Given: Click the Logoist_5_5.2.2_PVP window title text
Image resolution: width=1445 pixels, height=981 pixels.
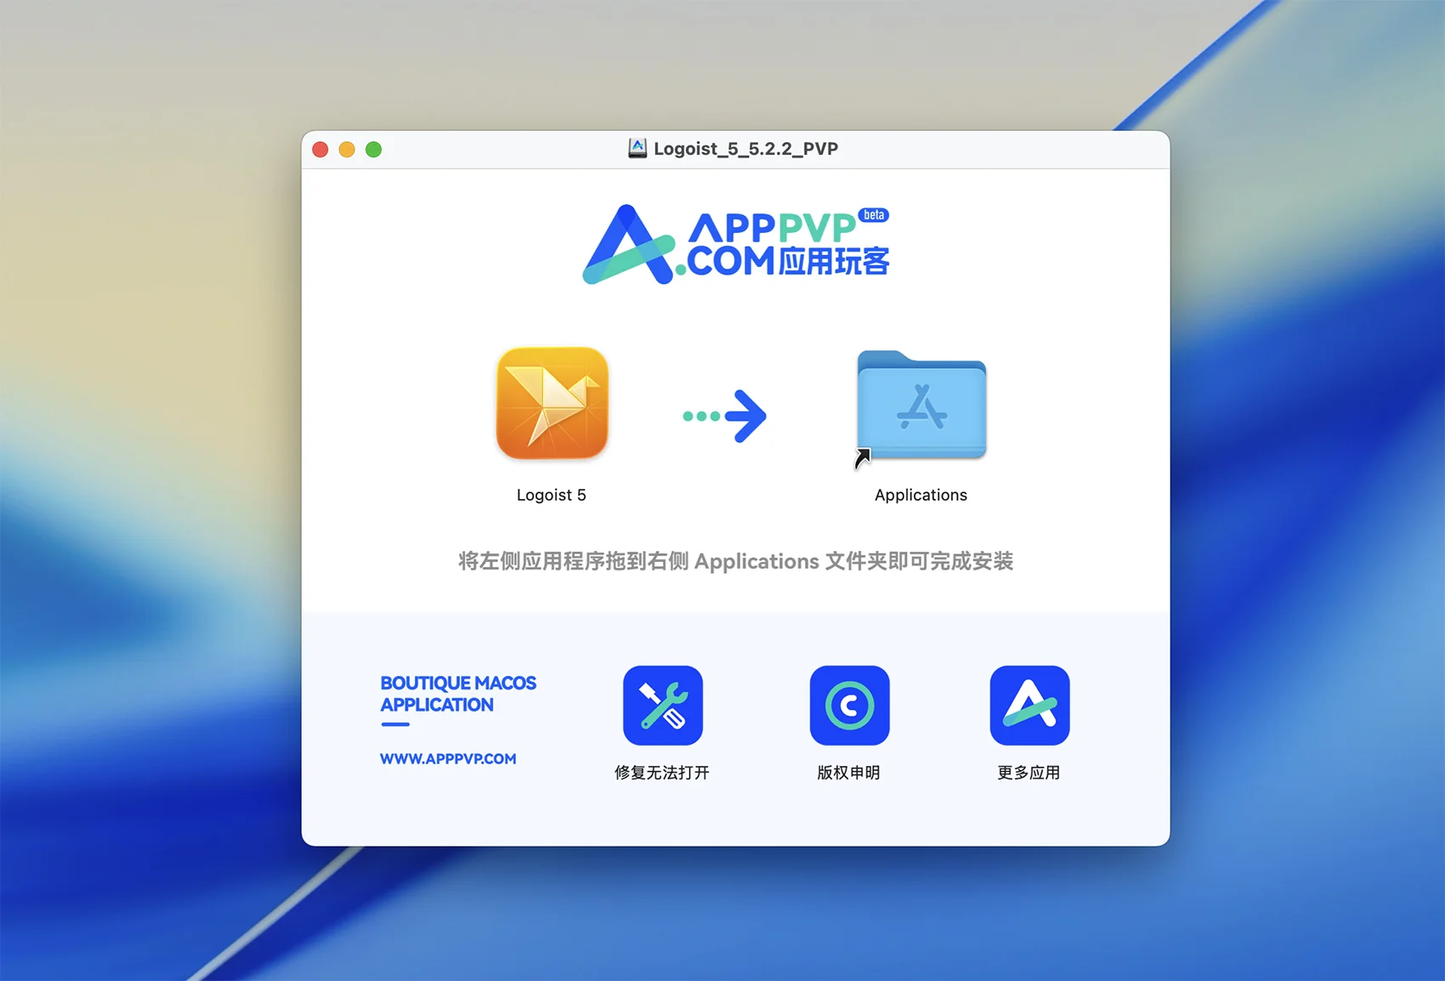Looking at the screenshot, I should 745,149.
